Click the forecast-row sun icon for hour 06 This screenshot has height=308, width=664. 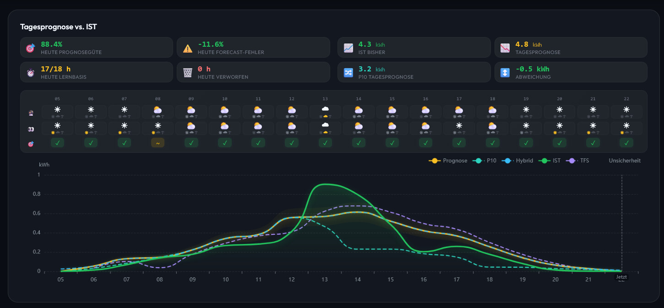[91, 109]
